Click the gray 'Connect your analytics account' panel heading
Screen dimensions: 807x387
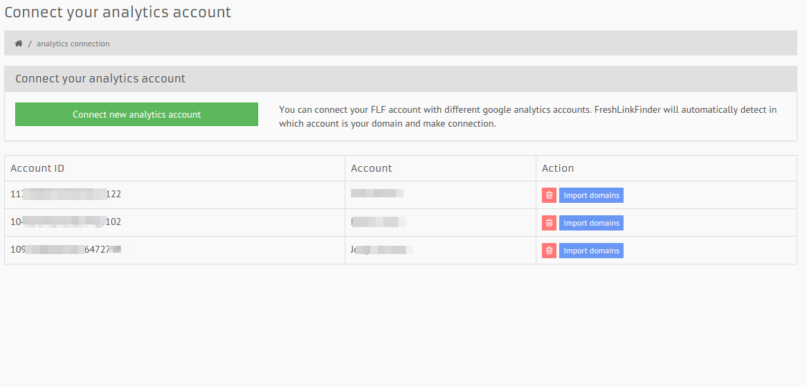(x=100, y=79)
